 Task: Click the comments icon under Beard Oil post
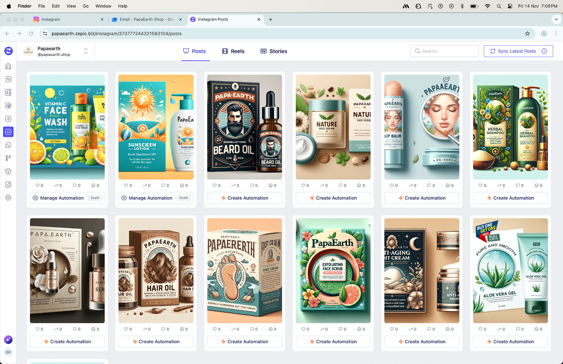click(252, 186)
